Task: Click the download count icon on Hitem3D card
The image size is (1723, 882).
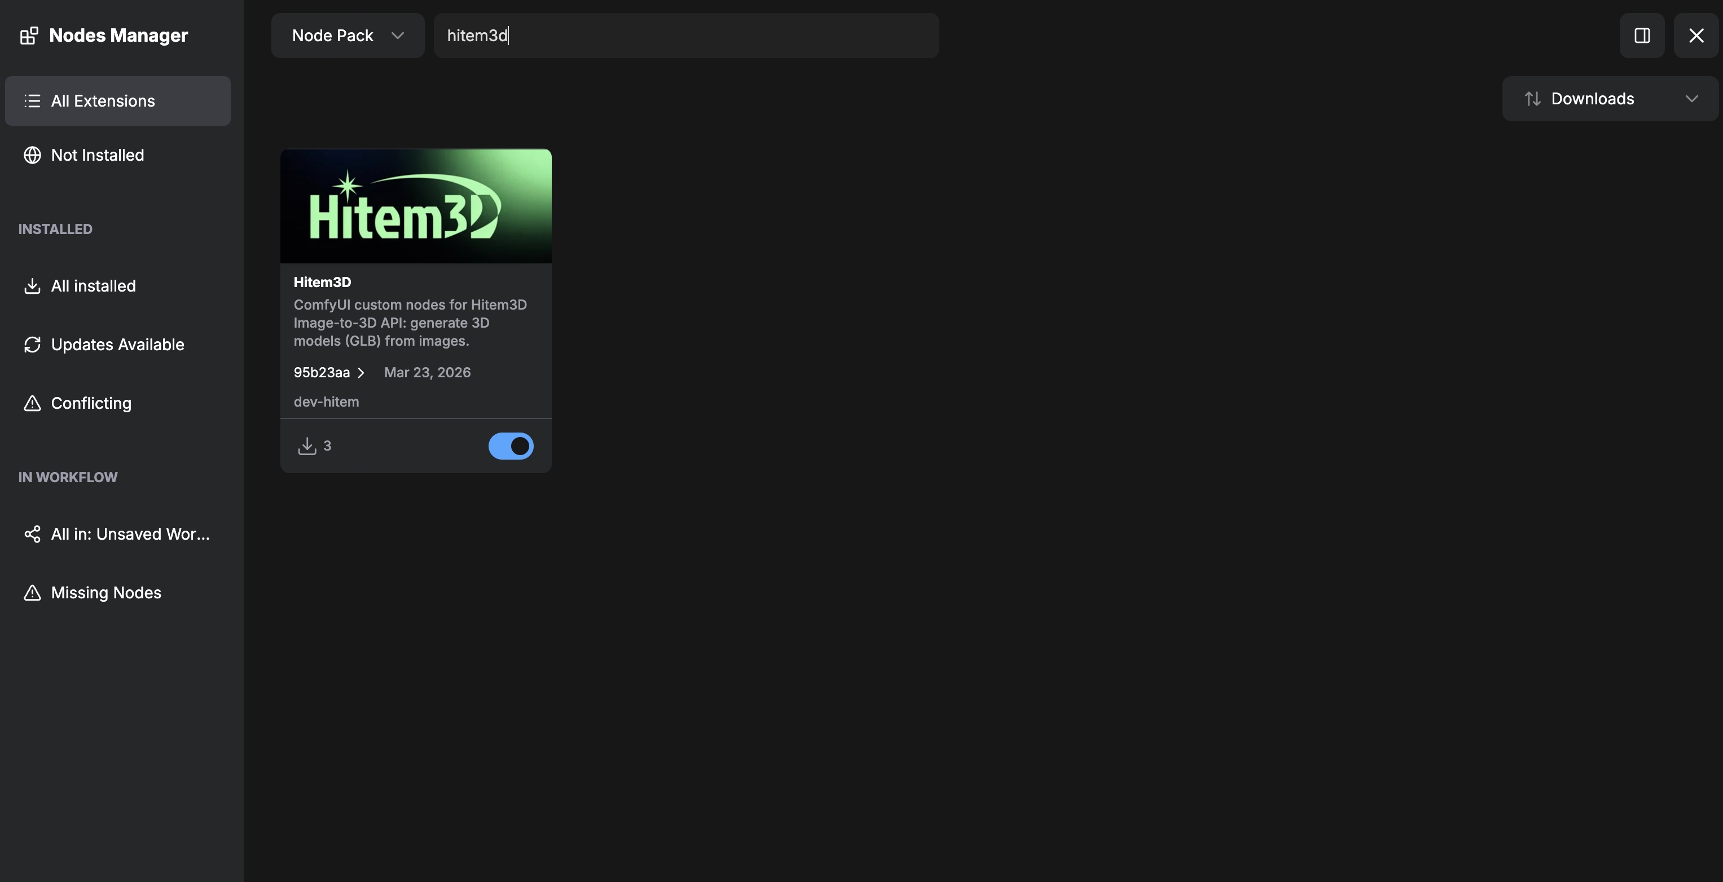Action: (x=307, y=446)
